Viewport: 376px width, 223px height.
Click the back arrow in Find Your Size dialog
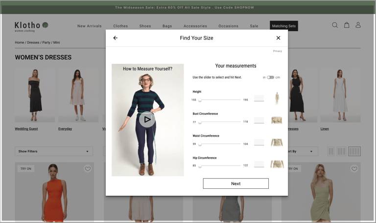[116, 38]
